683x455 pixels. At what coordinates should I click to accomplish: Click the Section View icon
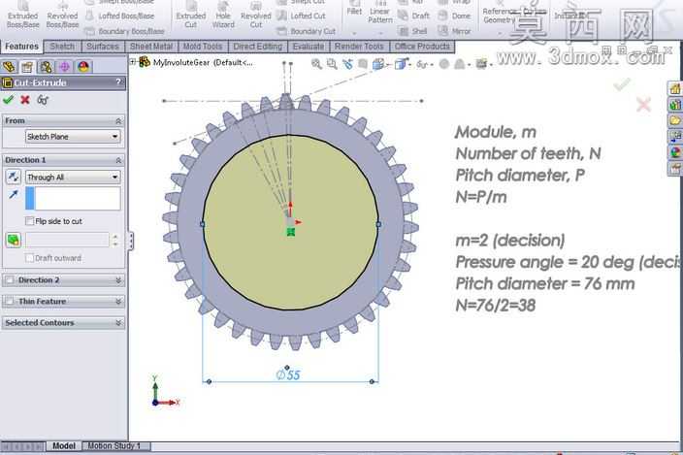pos(363,64)
